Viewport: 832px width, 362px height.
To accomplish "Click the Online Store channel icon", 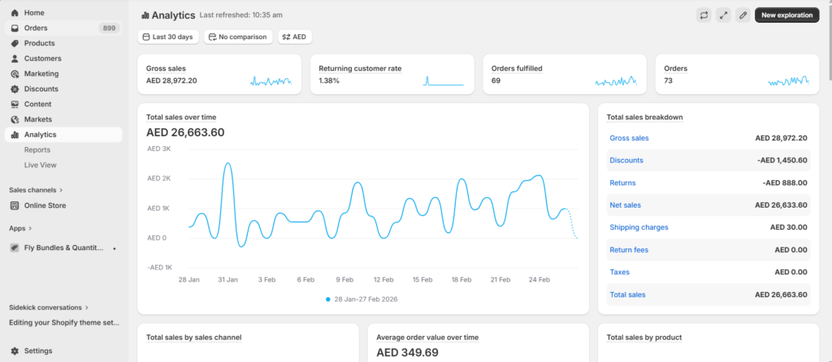I will 15,205.
